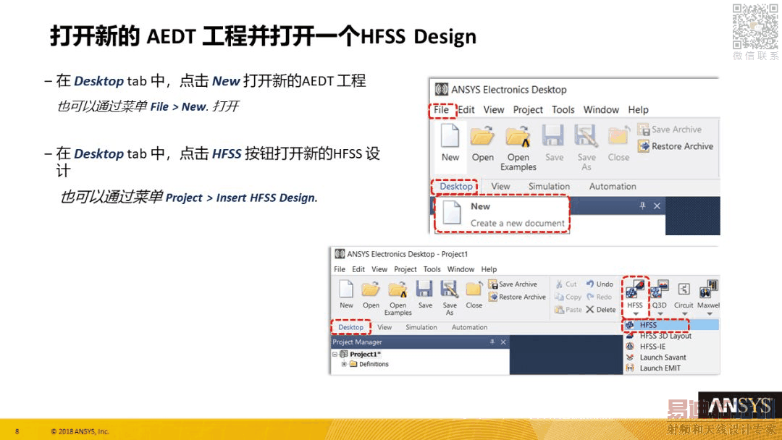Open the Window menu in the upper window
The width and height of the screenshot is (782, 440).
point(601,109)
